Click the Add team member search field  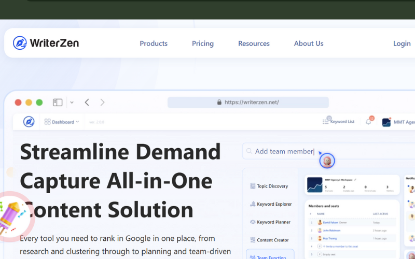(328, 151)
